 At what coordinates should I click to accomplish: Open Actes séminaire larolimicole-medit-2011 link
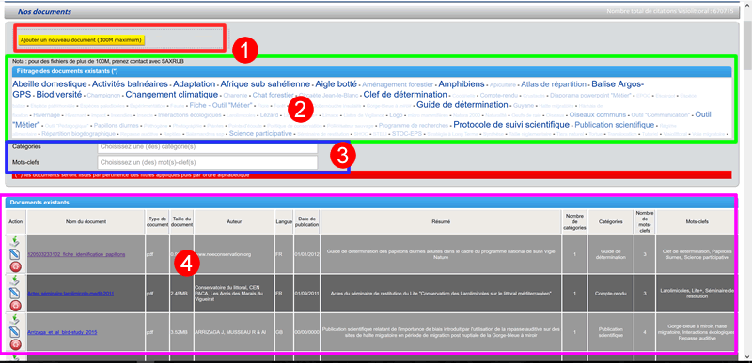tap(70, 293)
